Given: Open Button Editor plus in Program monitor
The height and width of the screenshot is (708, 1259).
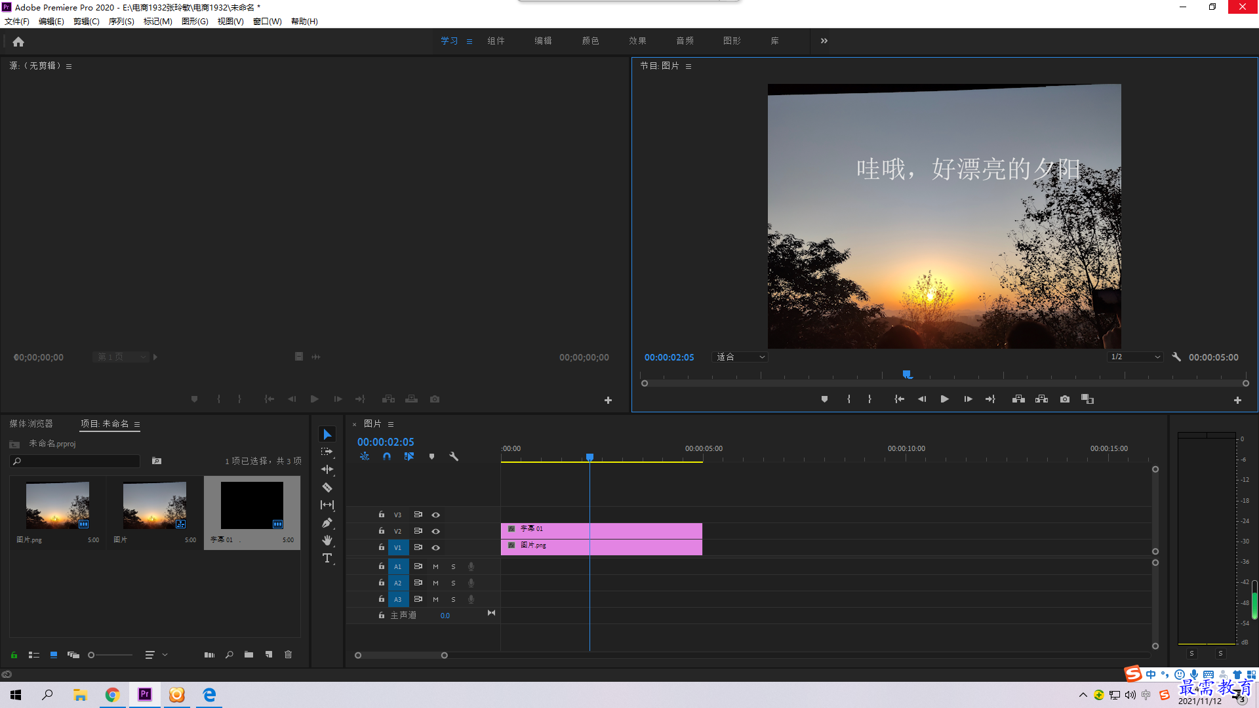Looking at the screenshot, I should [1237, 400].
